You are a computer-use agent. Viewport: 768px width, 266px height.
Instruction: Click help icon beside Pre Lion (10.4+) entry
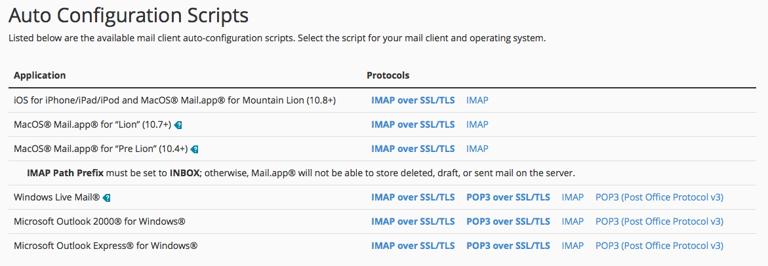click(194, 149)
